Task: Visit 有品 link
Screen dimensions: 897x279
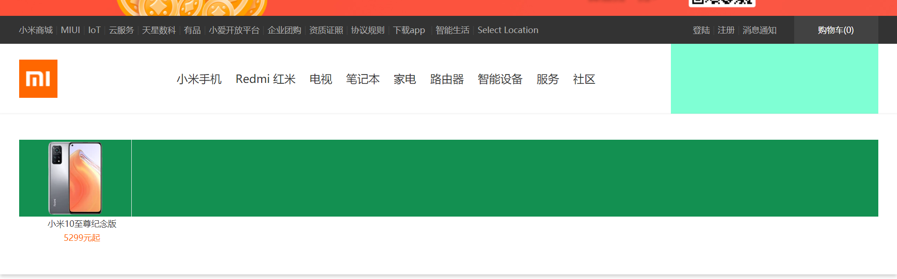Action: coord(192,30)
